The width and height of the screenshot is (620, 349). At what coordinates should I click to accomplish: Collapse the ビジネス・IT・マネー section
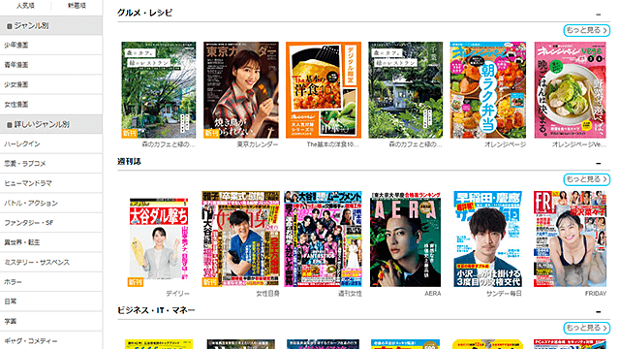point(599,312)
